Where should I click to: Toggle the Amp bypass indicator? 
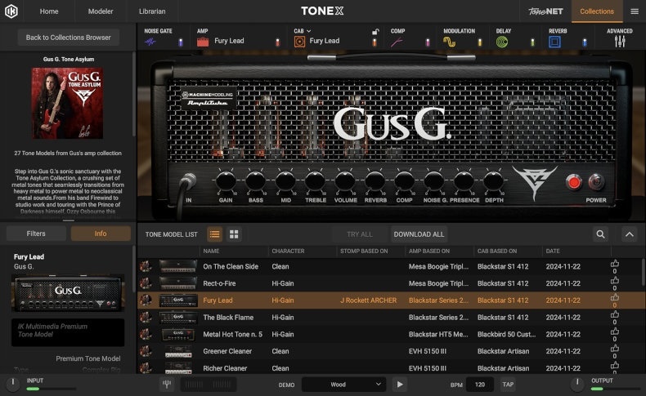(278, 42)
